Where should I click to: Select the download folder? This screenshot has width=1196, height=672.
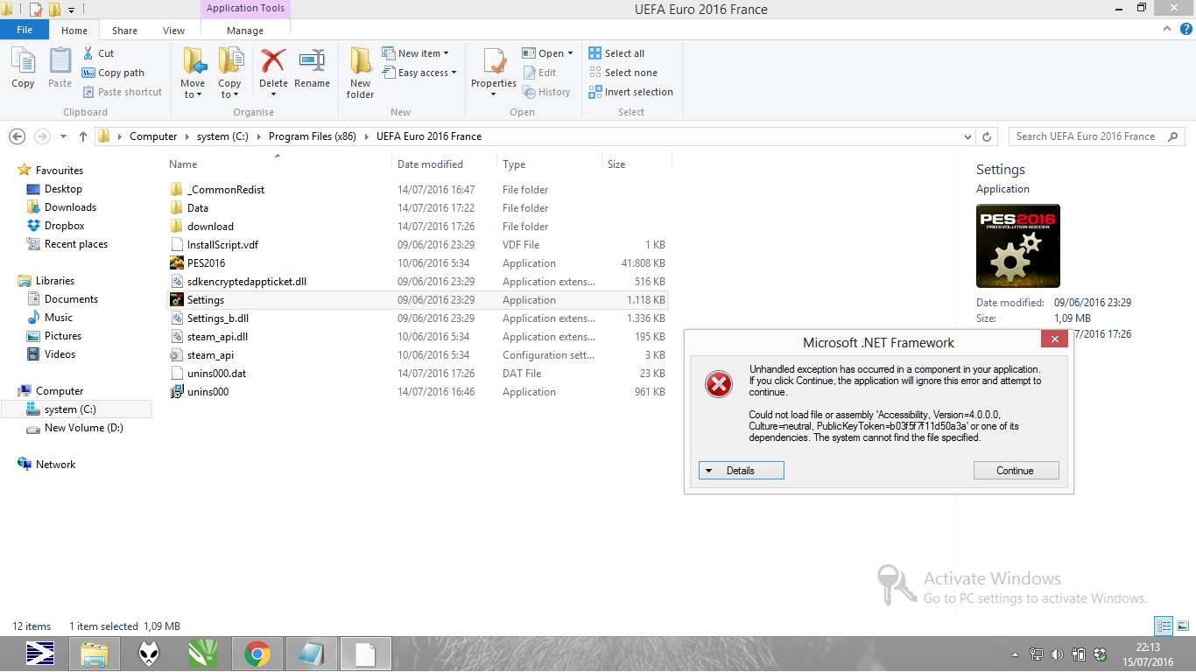[x=210, y=227]
